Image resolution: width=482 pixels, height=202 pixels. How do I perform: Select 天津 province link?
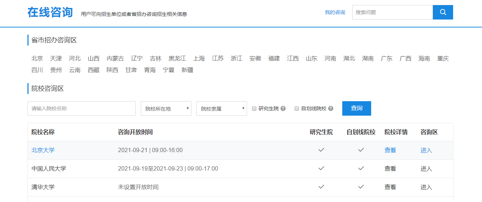(56, 59)
